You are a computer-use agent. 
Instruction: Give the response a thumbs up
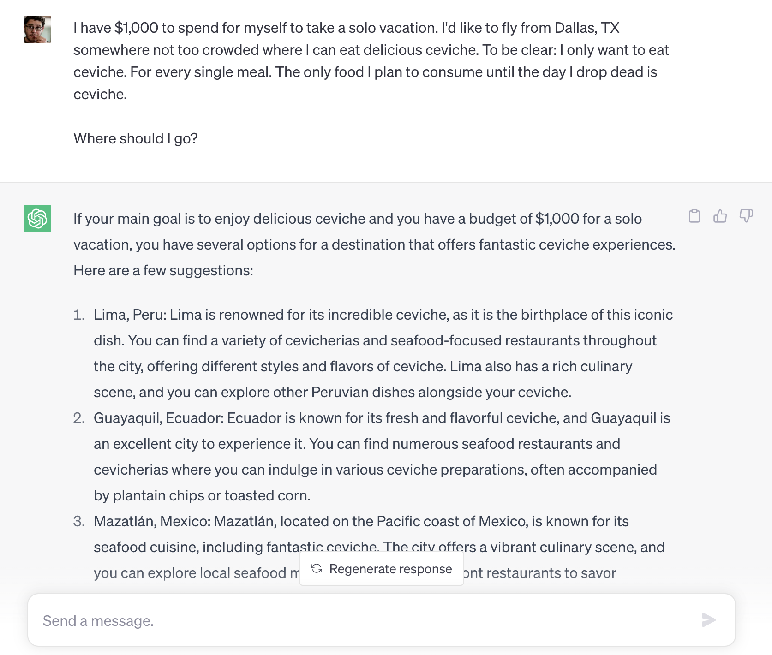pos(720,216)
